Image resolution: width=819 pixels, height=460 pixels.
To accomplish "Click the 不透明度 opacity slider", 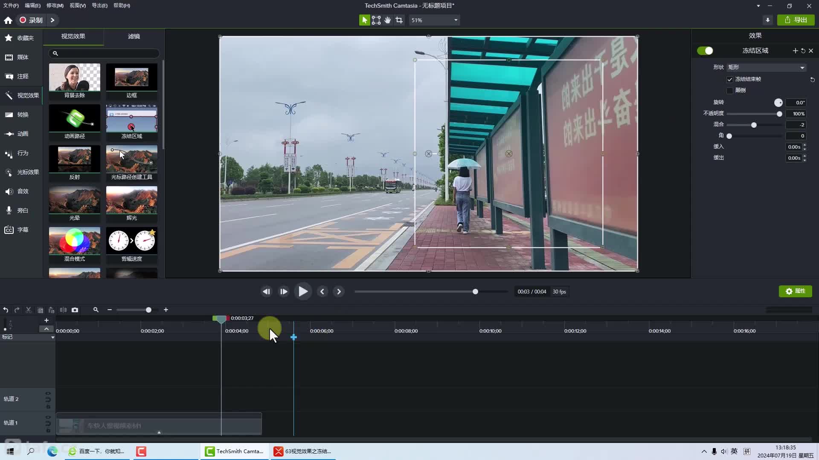I will [x=754, y=114].
